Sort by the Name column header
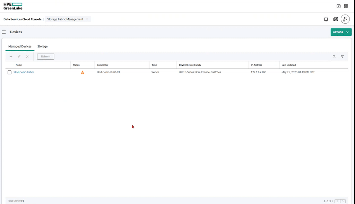The image size is (355, 204). tap(19, 65)
